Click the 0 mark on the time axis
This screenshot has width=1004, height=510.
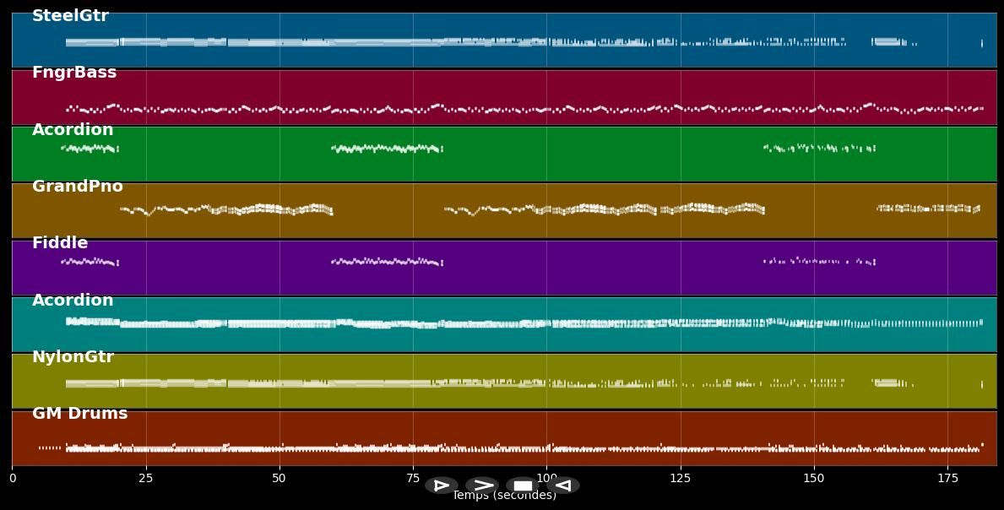point(12,479)
